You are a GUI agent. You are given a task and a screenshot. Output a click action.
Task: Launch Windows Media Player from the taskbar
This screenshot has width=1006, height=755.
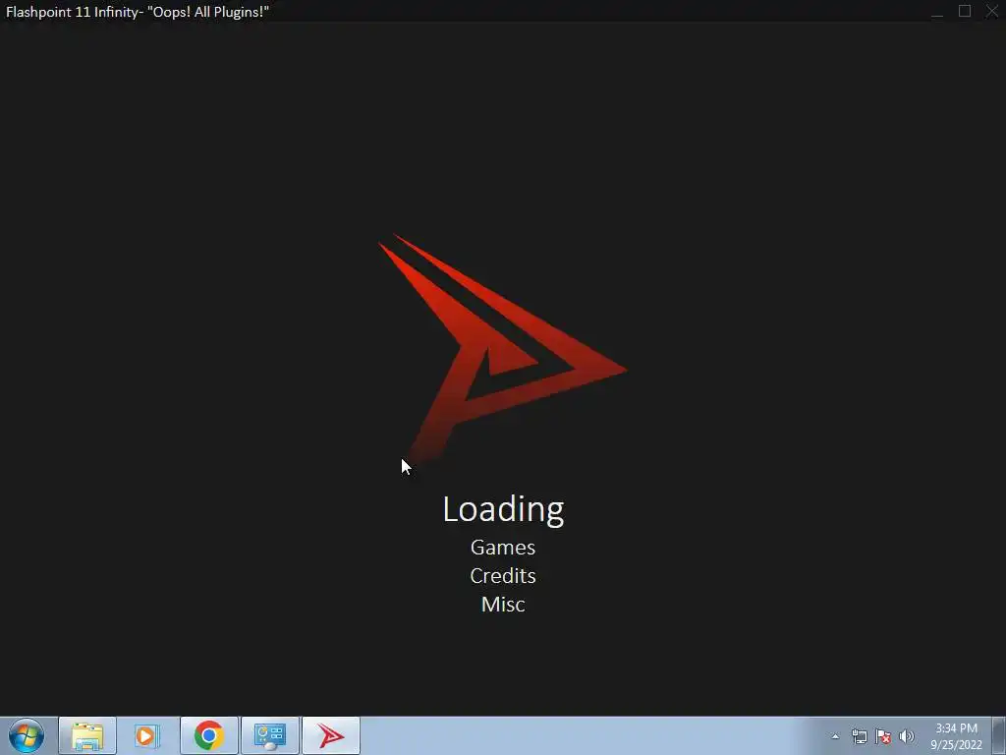coord(148,735)
